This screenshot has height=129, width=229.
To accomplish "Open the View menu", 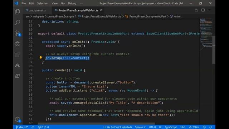I will tap(55, 3).
